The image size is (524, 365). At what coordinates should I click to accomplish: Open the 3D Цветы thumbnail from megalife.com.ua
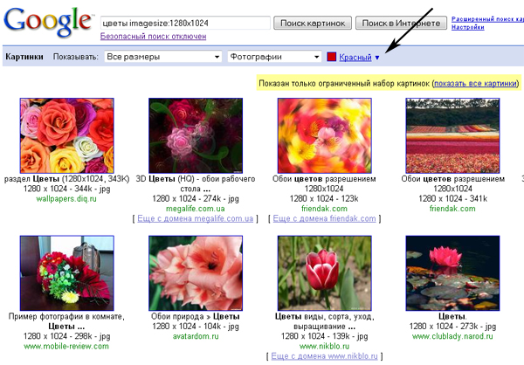(x=196, y=135)
